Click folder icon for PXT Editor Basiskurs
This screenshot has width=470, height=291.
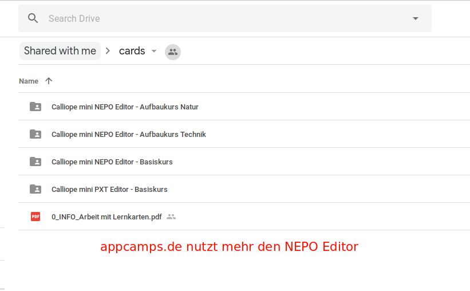tap(35, 189)
